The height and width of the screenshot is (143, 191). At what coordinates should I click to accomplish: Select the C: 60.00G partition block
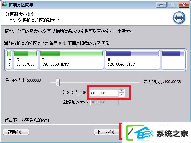point(25,60)
